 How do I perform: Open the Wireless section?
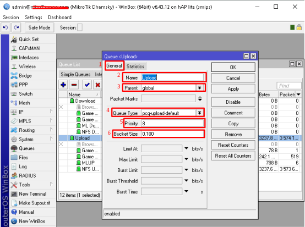coord(27,67)
